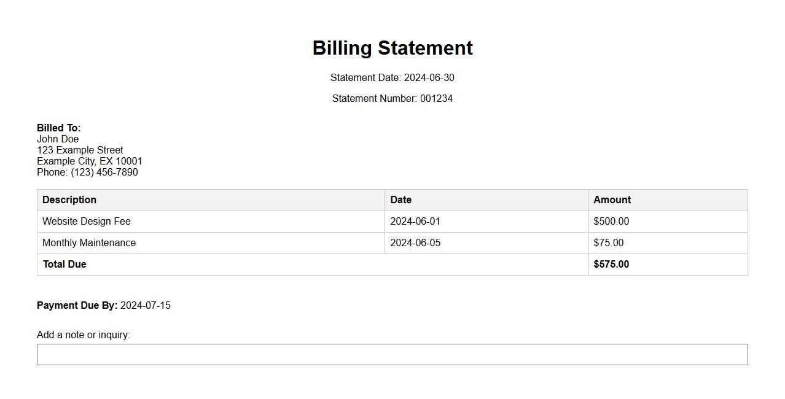Select the Website Design Fee cell
The image size is (785, 399).
pyautogui.click(x=87, y=222)
